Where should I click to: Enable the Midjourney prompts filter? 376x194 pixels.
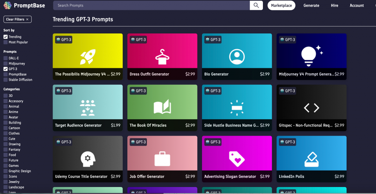coord(6,63)
